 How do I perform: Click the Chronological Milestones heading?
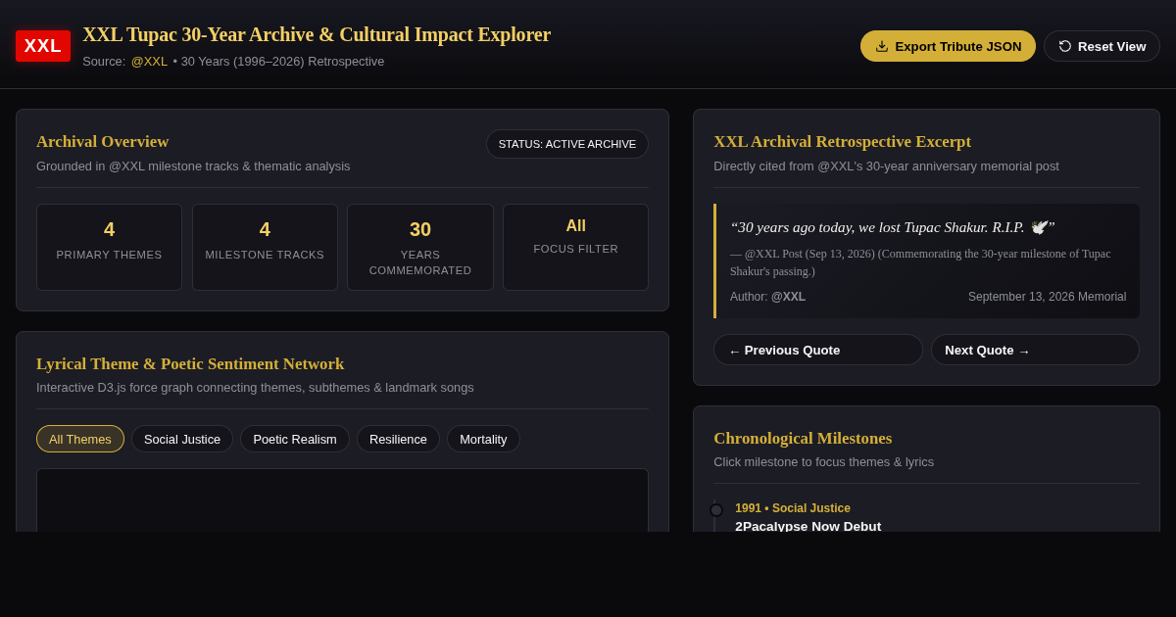[803, 438]
